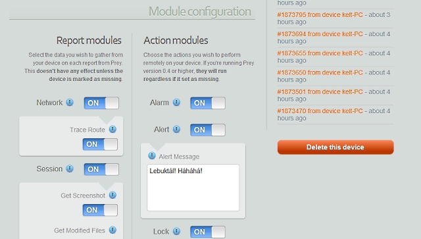Image resolution: width=421 pixels, height=239 pixels.
Task: Open Lock module info icon
Action: coord(176,231)
